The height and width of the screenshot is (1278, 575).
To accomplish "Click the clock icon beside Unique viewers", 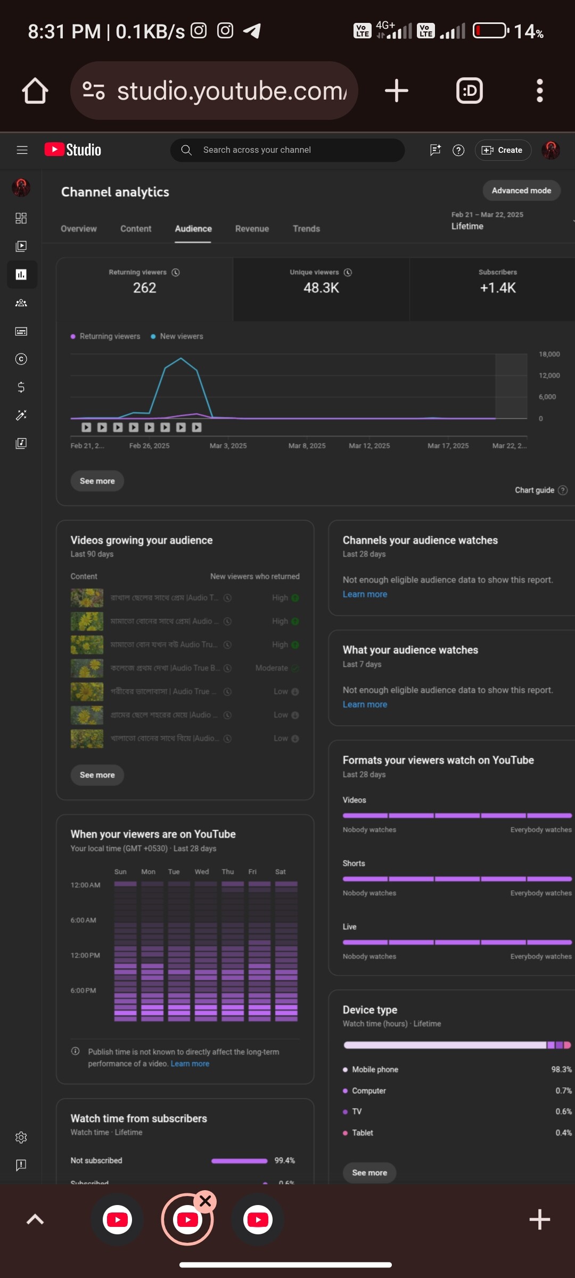I will click(x=348, y=272).
